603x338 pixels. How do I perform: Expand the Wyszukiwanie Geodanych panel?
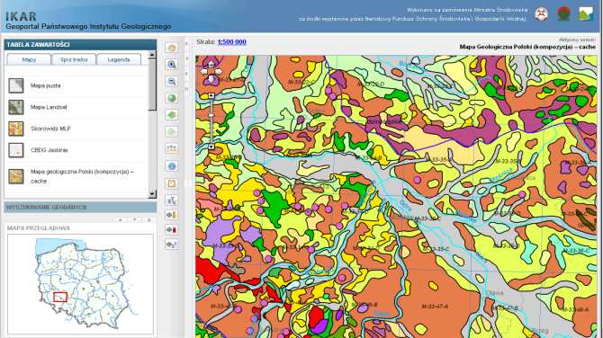tap(80, 208)
